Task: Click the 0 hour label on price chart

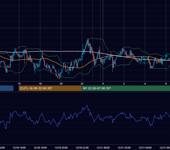Action: click(x=103, y=84)
